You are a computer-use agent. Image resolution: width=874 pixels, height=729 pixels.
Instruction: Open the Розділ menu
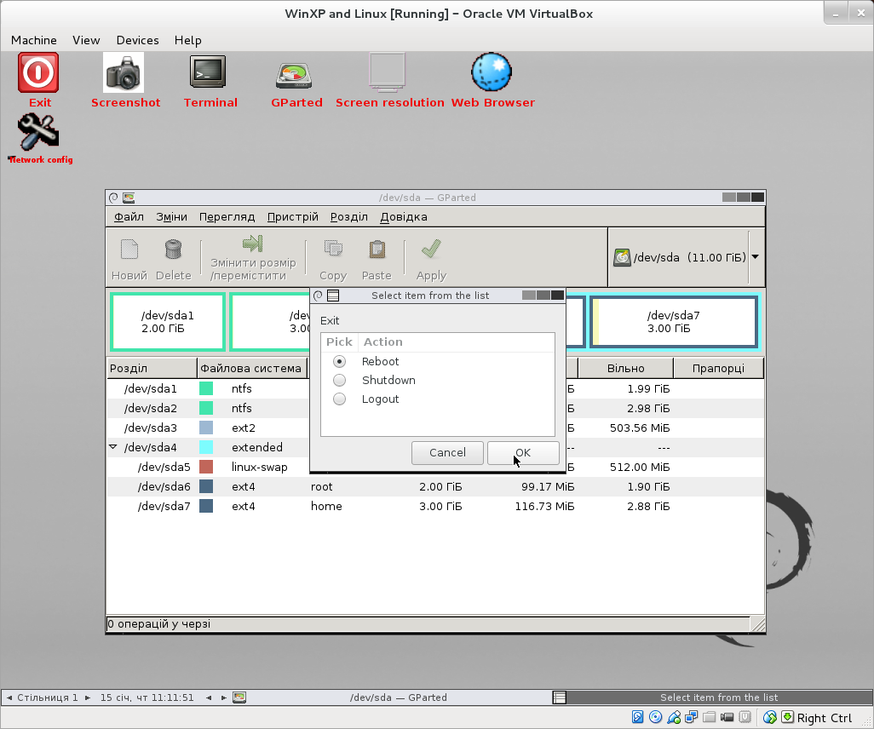348,217
